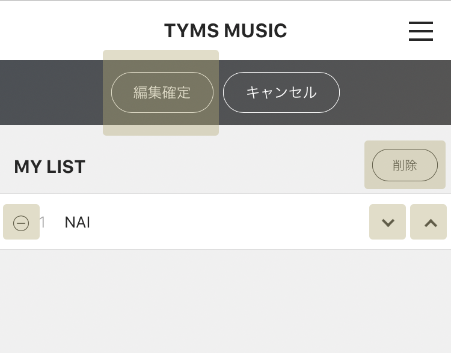Select the NAI list entry

[x=78, y=222]
